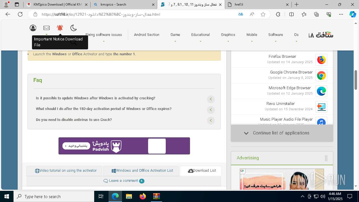Image resolution: width=359 pixels, height=202 pixels.
Task: Open Task View on the taskbar
Action: pyautogui.click(x=101, y=196)
